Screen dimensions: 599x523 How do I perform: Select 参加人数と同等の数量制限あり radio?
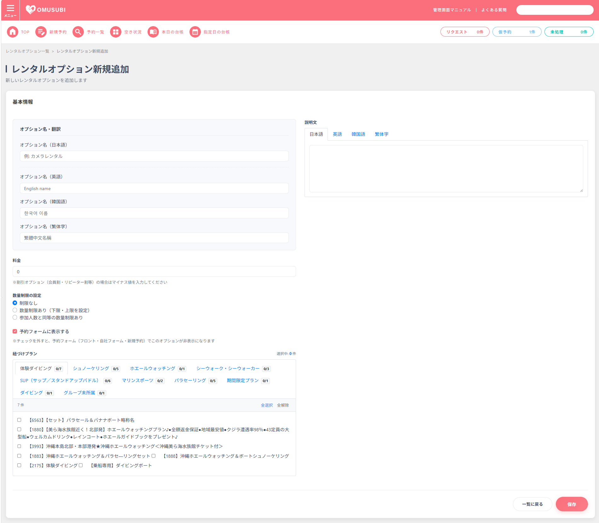15,317
